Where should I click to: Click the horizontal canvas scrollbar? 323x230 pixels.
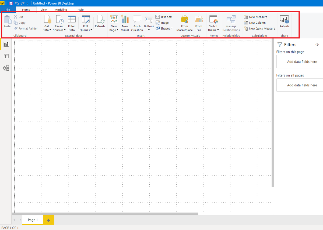tap(105, 214)
